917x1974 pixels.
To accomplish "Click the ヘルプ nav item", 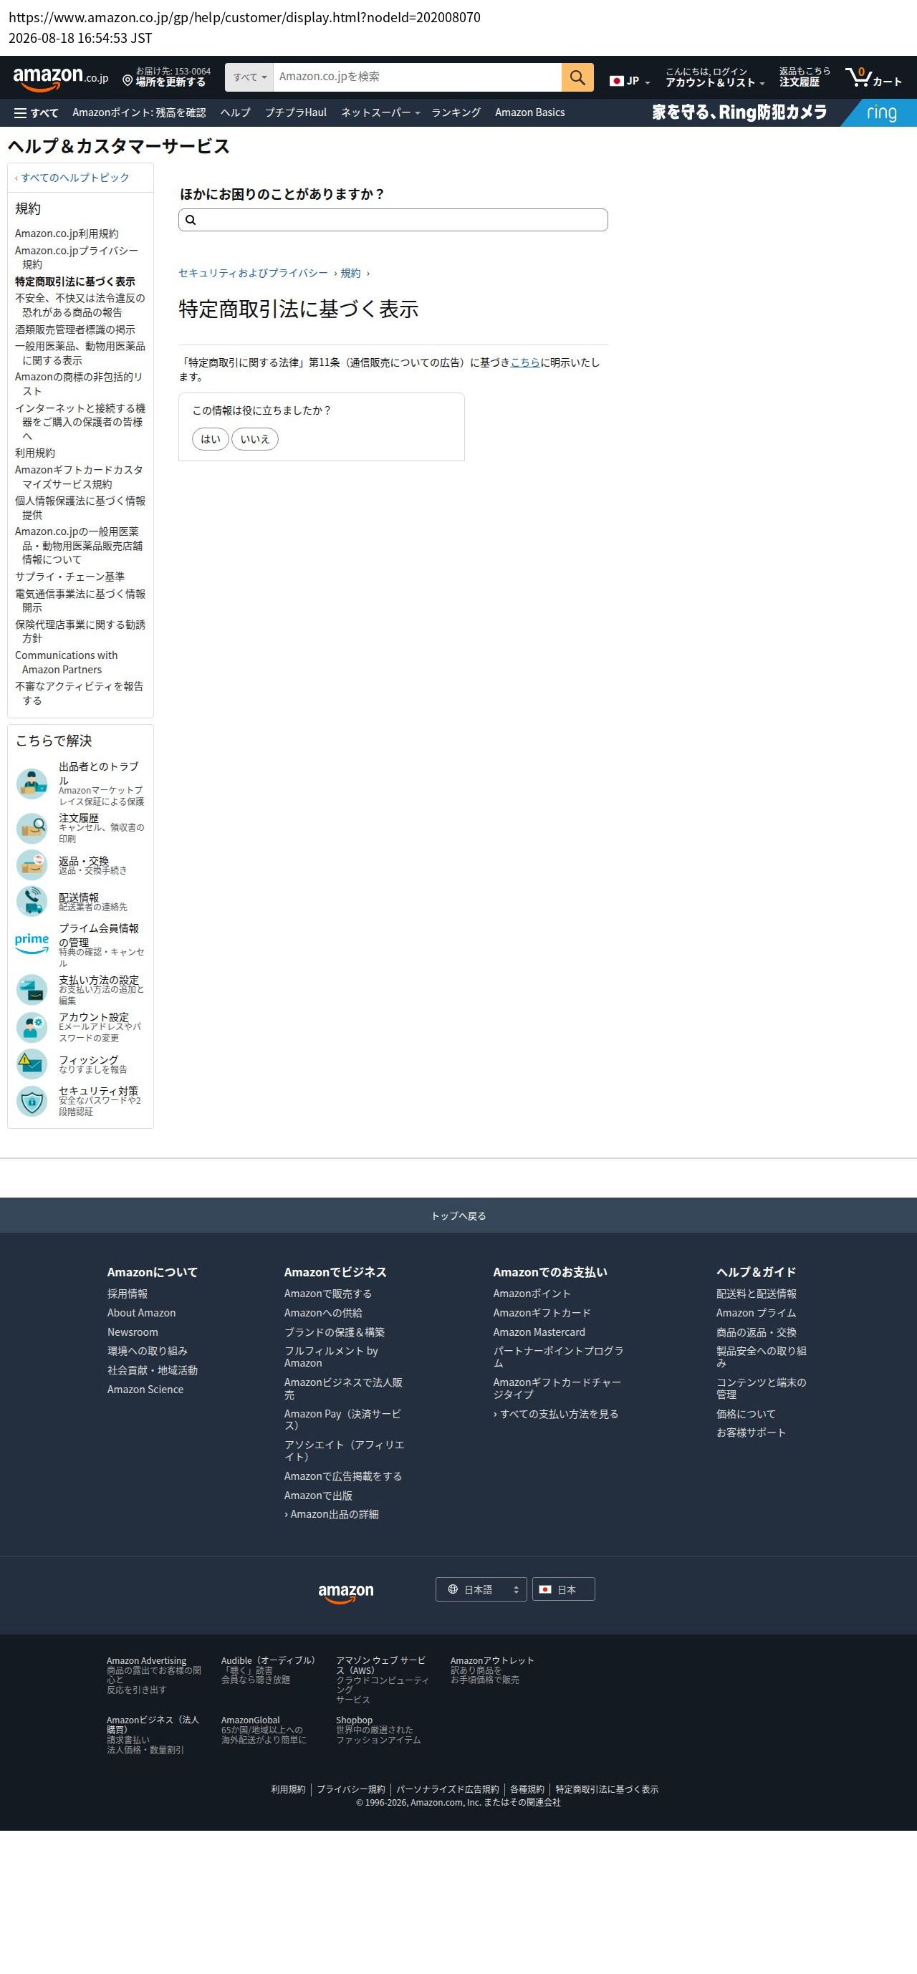I will [x=236, y=112].
